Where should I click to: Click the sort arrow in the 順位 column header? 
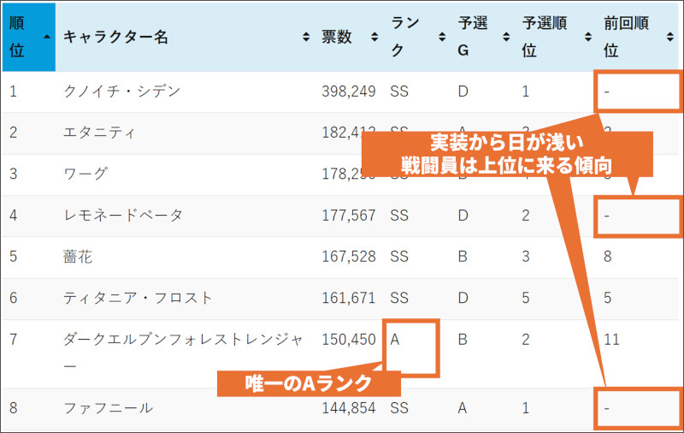tap(45, 37)
